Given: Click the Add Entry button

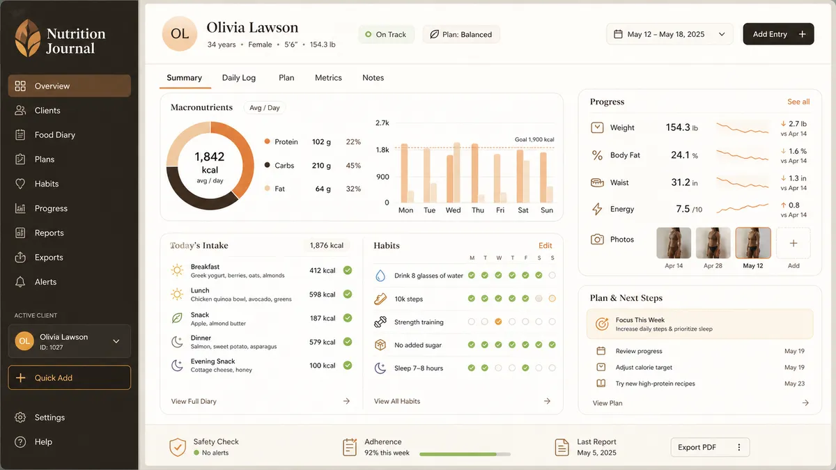Looking at the screenshot, I should tap(778, 34).
